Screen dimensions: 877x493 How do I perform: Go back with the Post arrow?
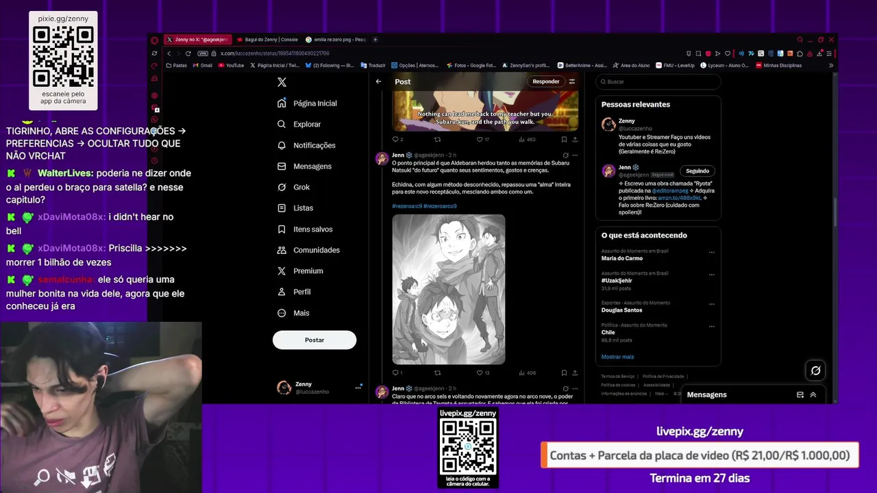pyautogui.click(x=378, y=81)
